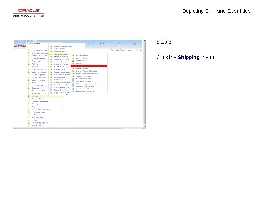Click the Inventory Counts folder icon

tap(51, 62)
